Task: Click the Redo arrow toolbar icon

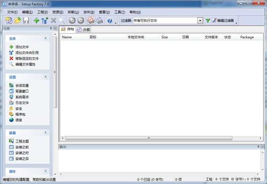Action: [81, 21]
